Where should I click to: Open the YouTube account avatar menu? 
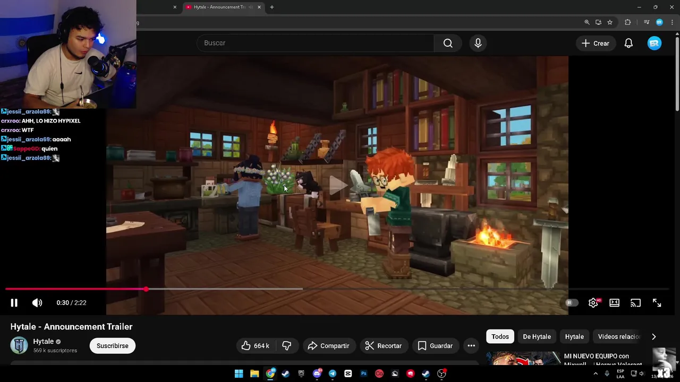[x=654, y=44]
